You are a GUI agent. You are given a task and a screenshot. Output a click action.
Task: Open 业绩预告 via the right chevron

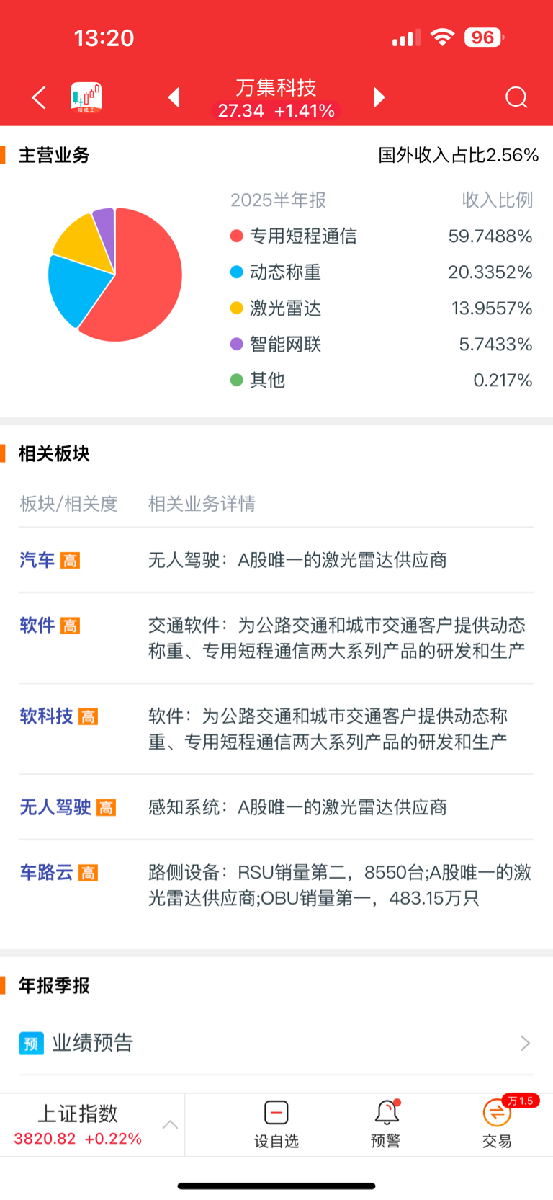pyautogui.click(x=525, y=1043)
